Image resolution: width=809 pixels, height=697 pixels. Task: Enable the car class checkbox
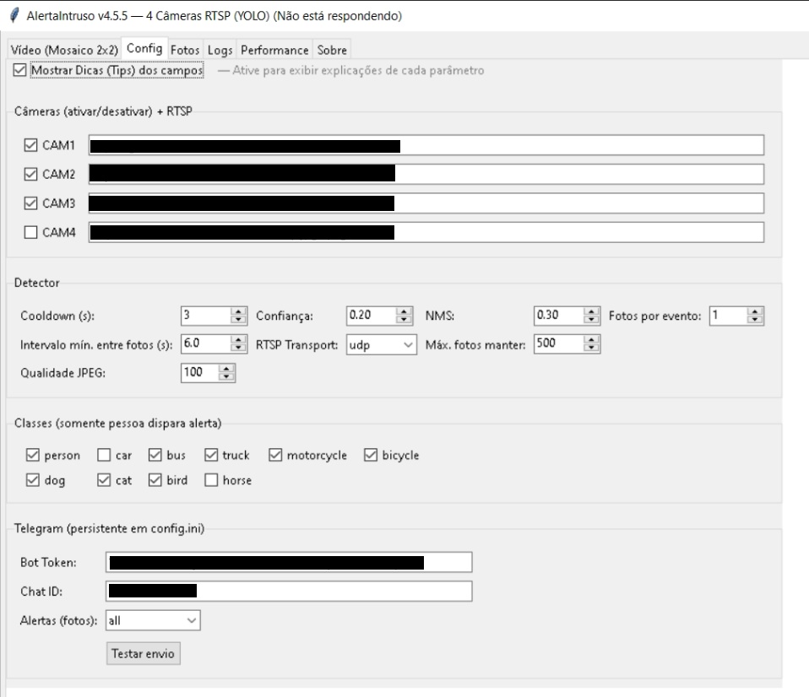click(x=104, y=456)
